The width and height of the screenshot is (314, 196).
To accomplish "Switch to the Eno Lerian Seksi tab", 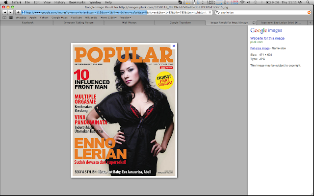I will click(x=281, y=23).
